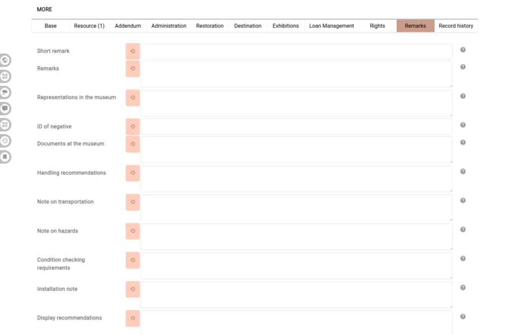Click help icon for Installation note
This screenshot has height=335, width=509.
[x=463, y=288]
